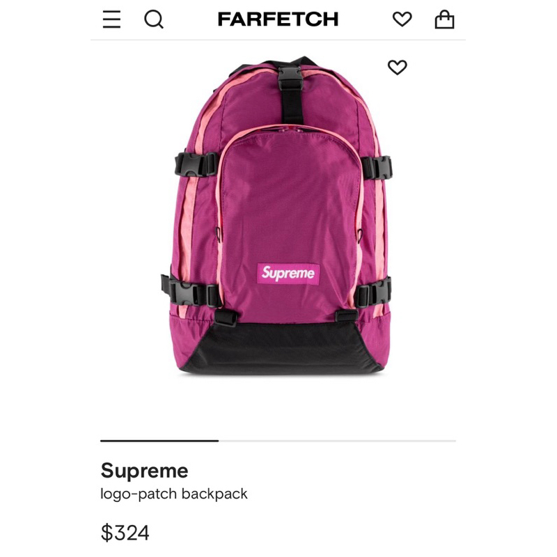Open the hamburger navigation menu
This screenshot has width=557, height=557.
tap(111, 19)
